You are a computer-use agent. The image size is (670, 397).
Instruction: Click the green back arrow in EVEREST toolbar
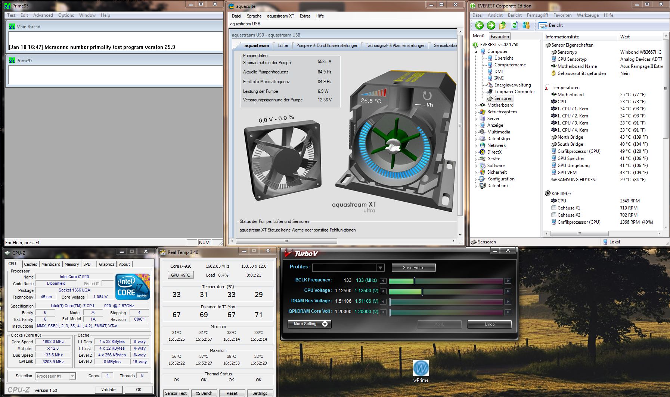(480, 25)
